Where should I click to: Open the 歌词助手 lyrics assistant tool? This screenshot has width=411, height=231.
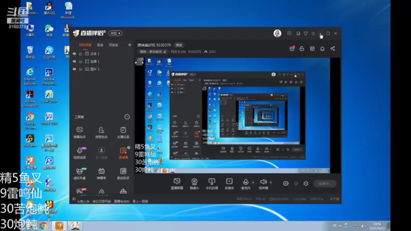[x=123, y=174]
